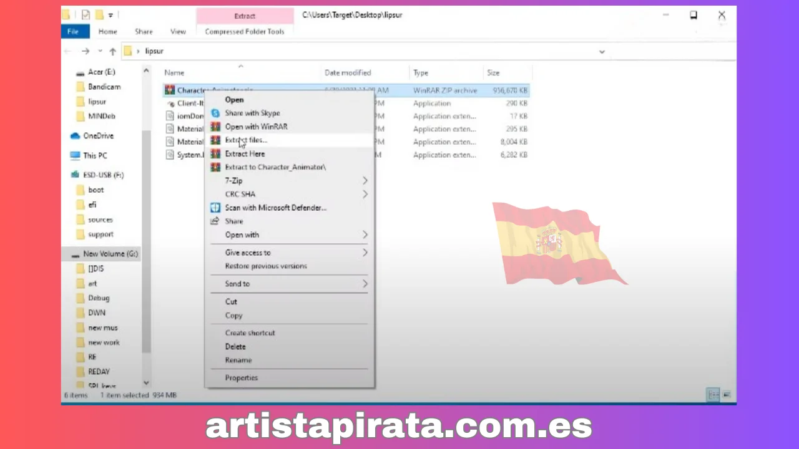This screenshot has width=799, height=449.
Task: Click the WinRAR icon beside Extract Here
Action: tap(215, 154)
